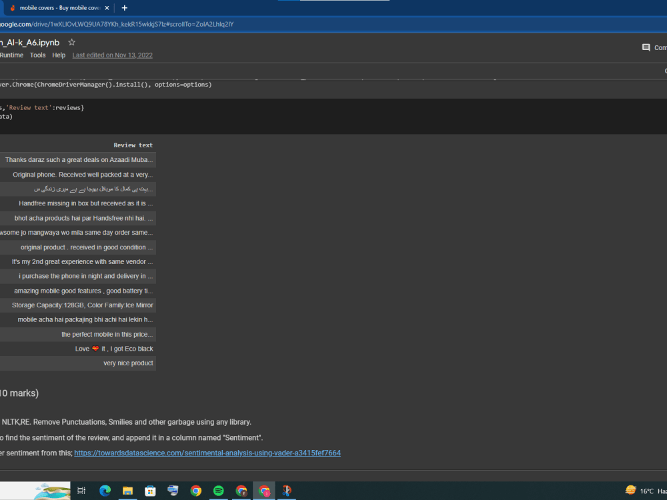Close the mobile covers browser tab
Image resolution: width=667 pixels, height=500 pixels.
(x=107, y=7)
